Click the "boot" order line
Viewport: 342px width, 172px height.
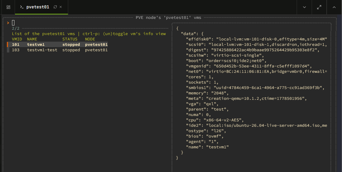click(226, 61)
